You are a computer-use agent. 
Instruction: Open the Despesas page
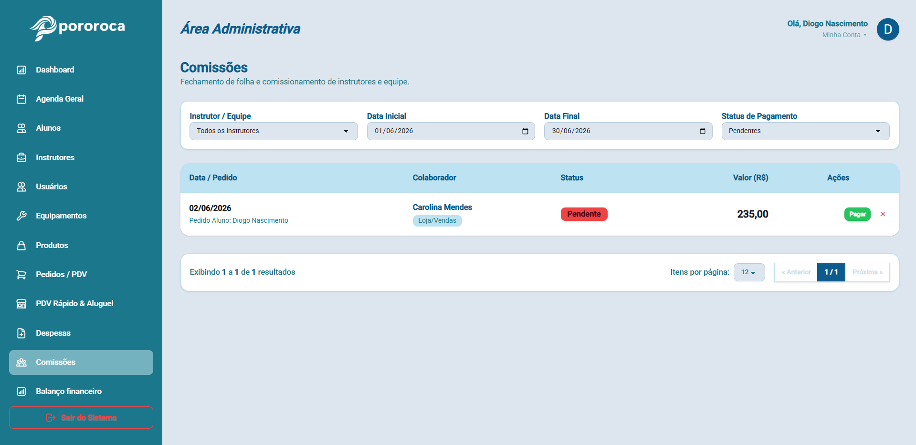click(x=81, y=333)
